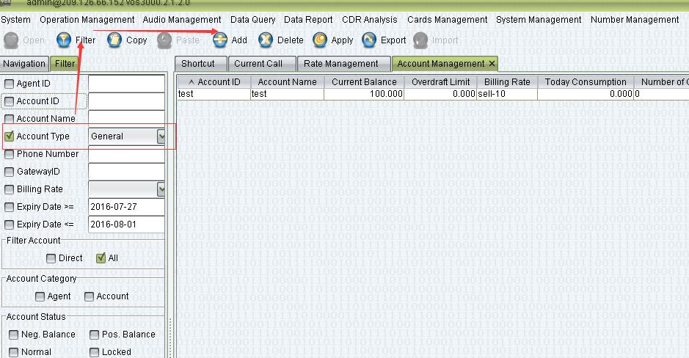Open the Data Query menu

pyautogui.click(x=252, y=20)
